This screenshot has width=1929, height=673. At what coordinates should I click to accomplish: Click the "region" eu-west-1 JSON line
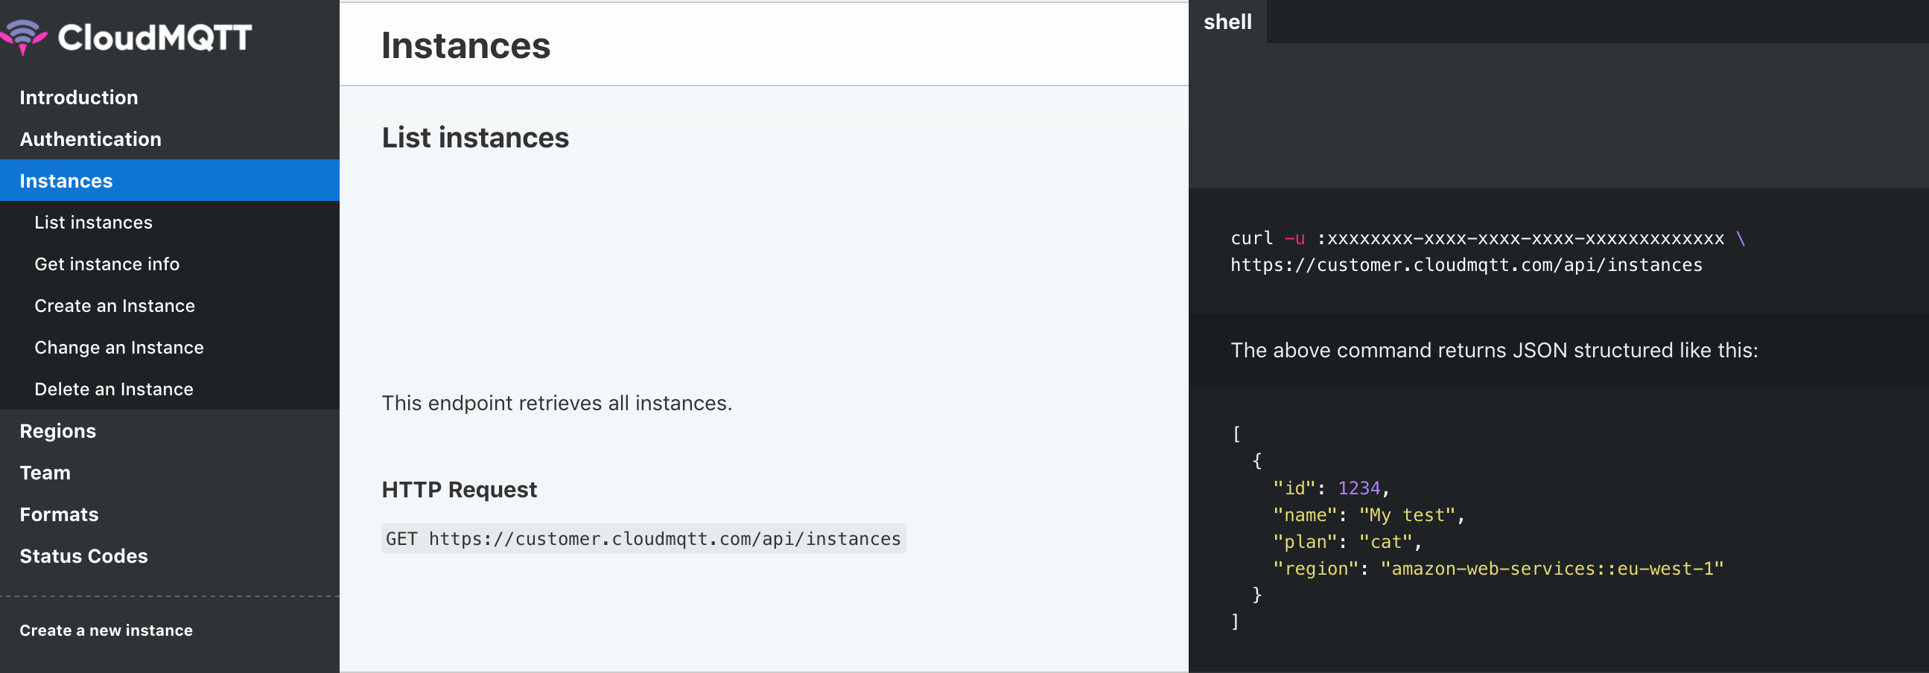[x=1498, y=569]
